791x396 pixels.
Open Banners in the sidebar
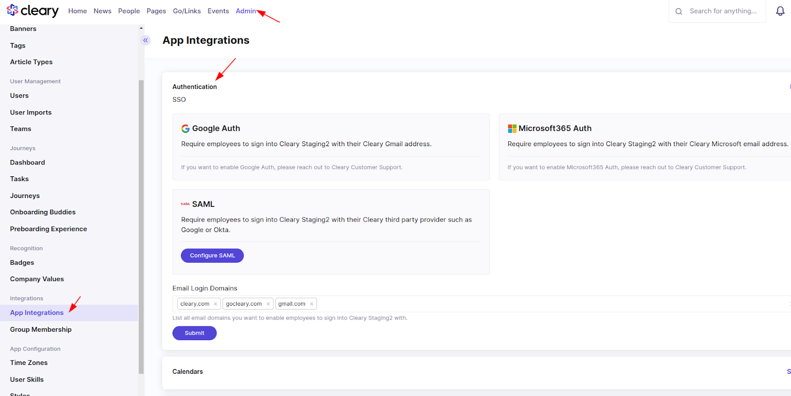point(23,29)
